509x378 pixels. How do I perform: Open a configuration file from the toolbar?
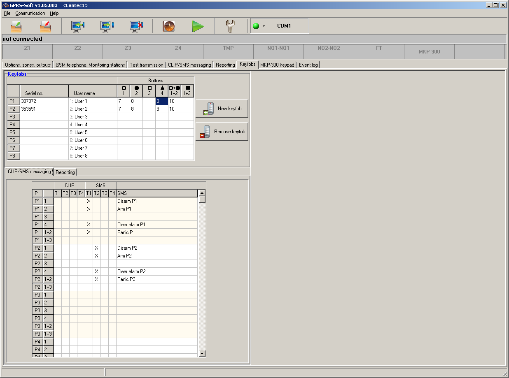click(16, 26)
